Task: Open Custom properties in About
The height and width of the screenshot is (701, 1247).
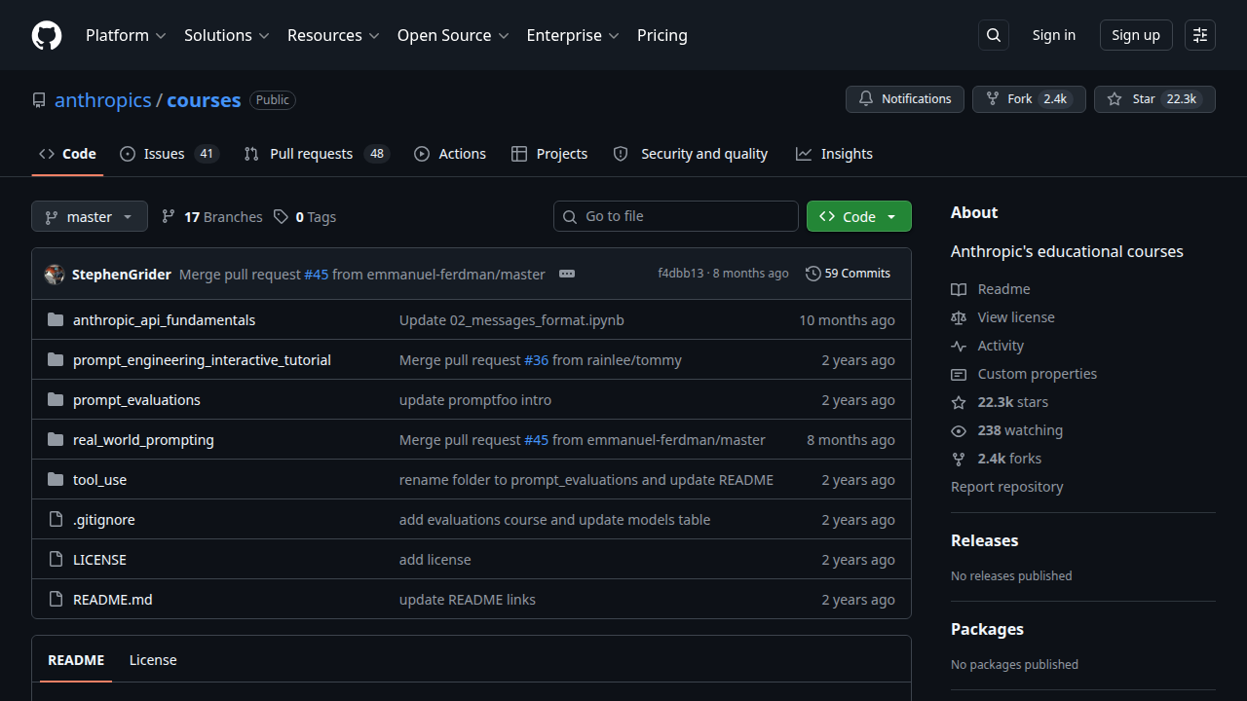Action: coord(1024,374)
